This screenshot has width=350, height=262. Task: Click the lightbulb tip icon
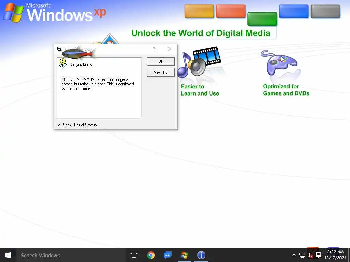point(63,63)
